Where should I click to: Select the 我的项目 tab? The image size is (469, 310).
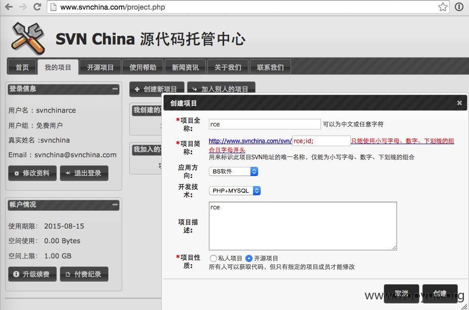(58, 67)
